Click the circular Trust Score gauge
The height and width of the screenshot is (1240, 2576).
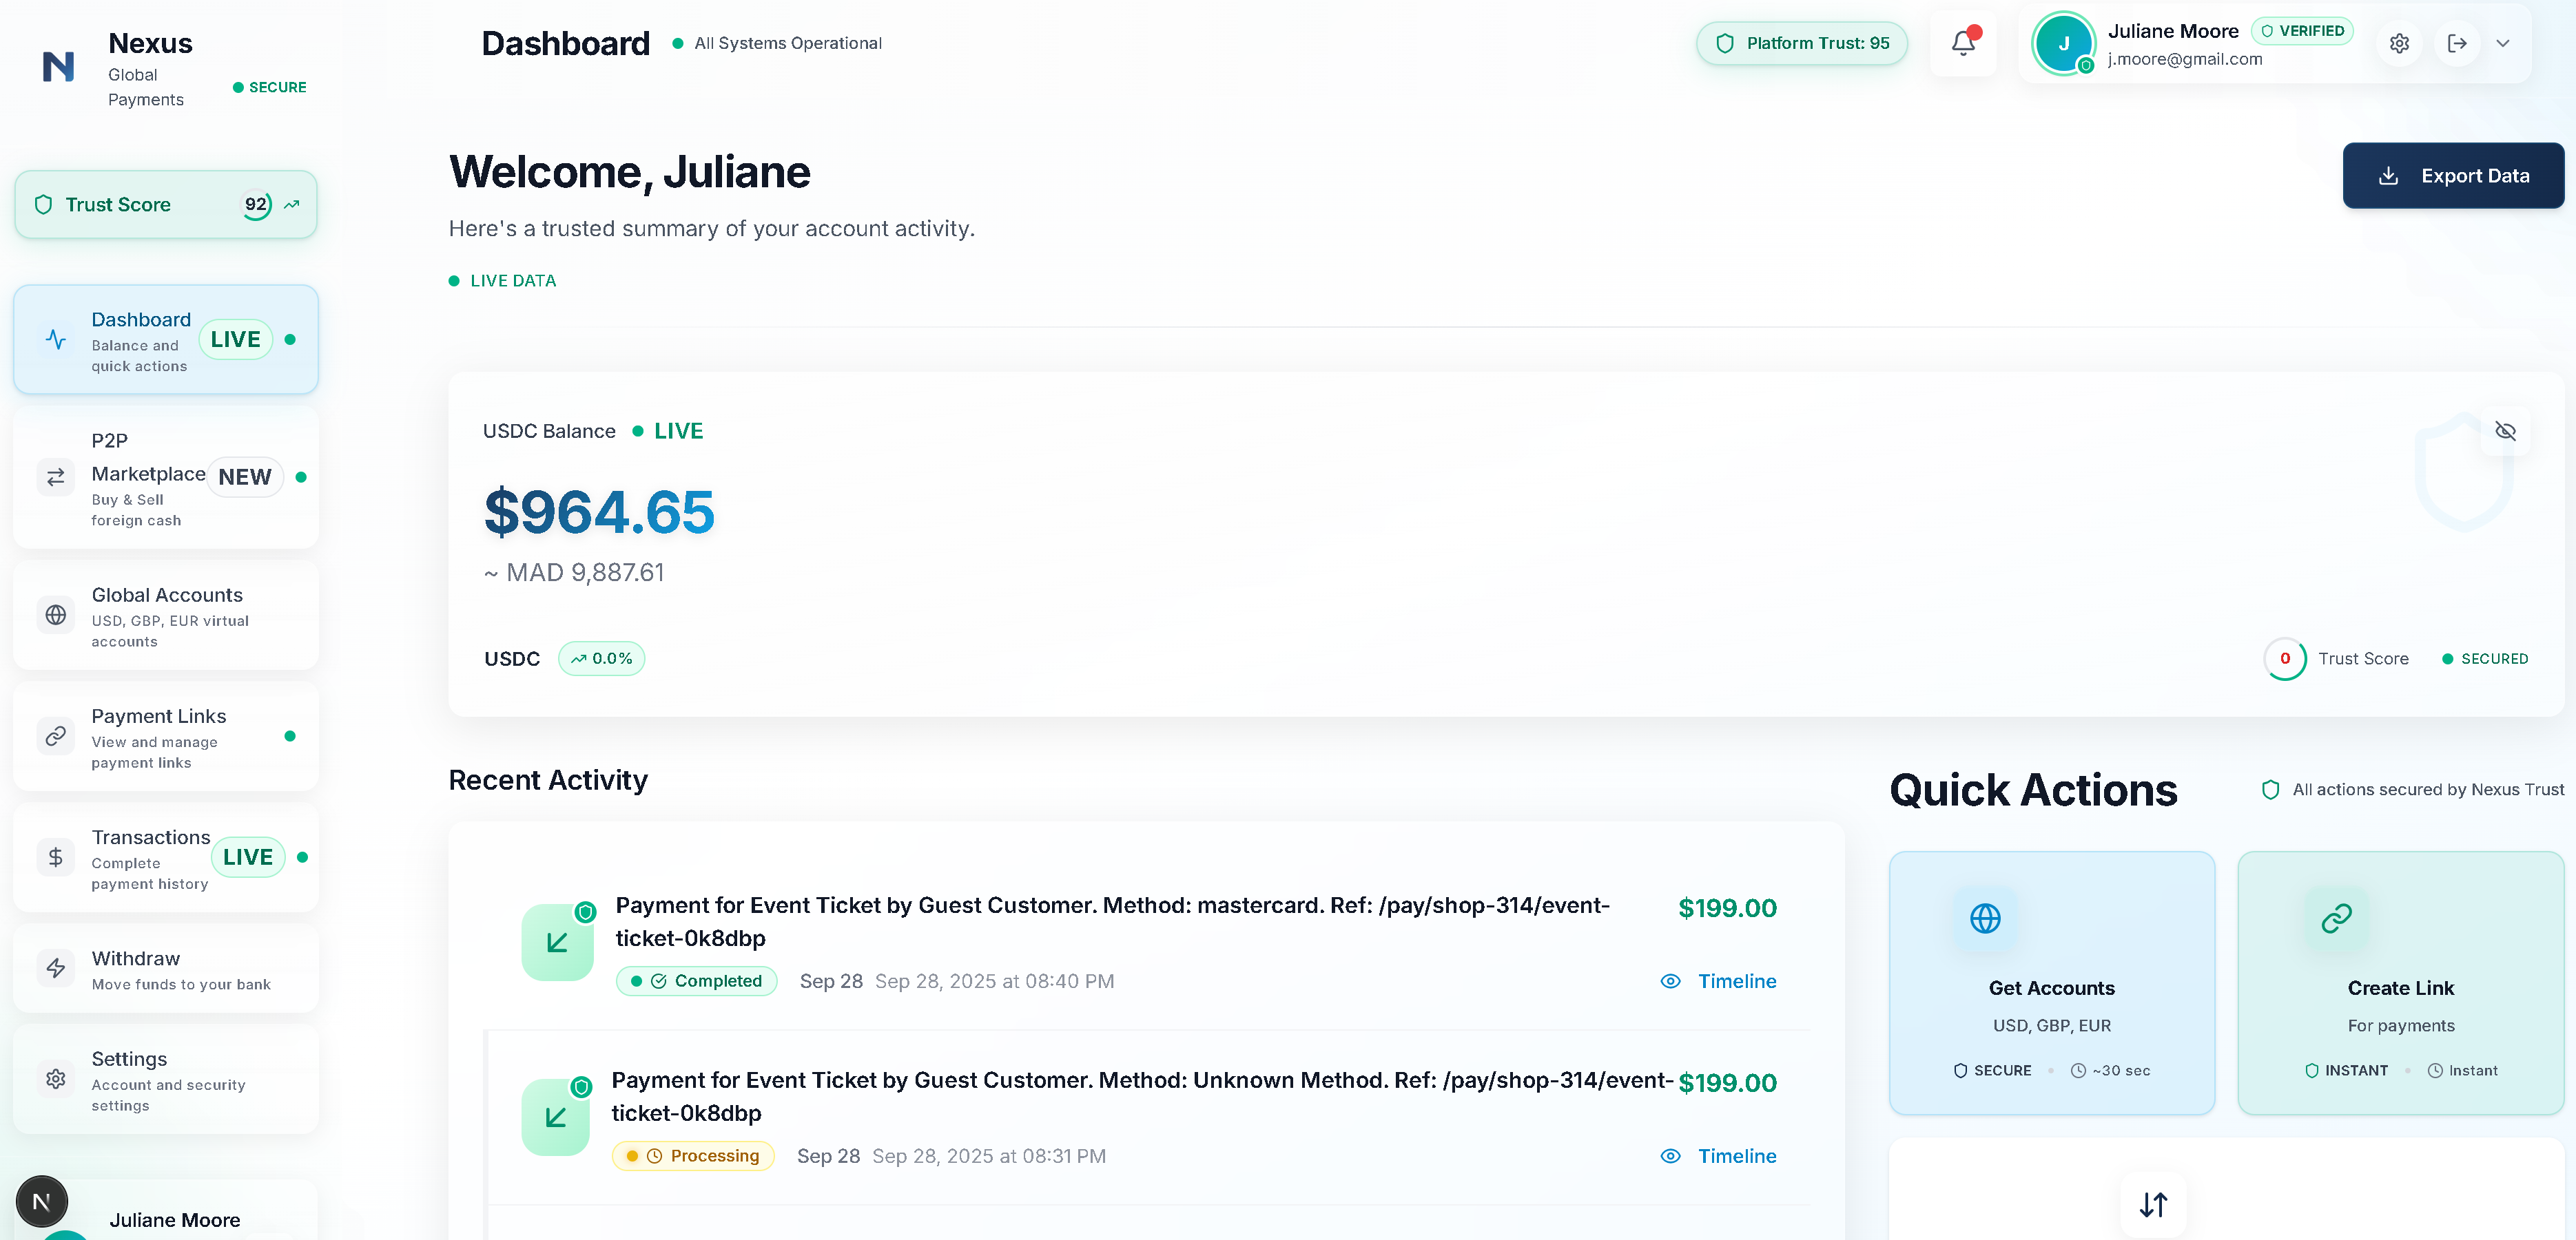click(2285, 658)
